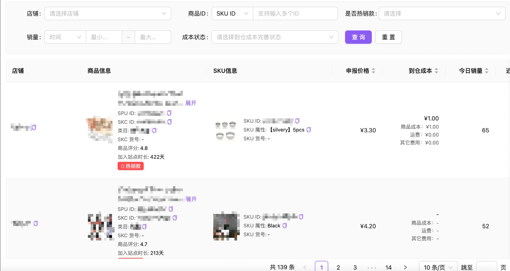Sort by 到仓成本 column

[x=436, y=71]
